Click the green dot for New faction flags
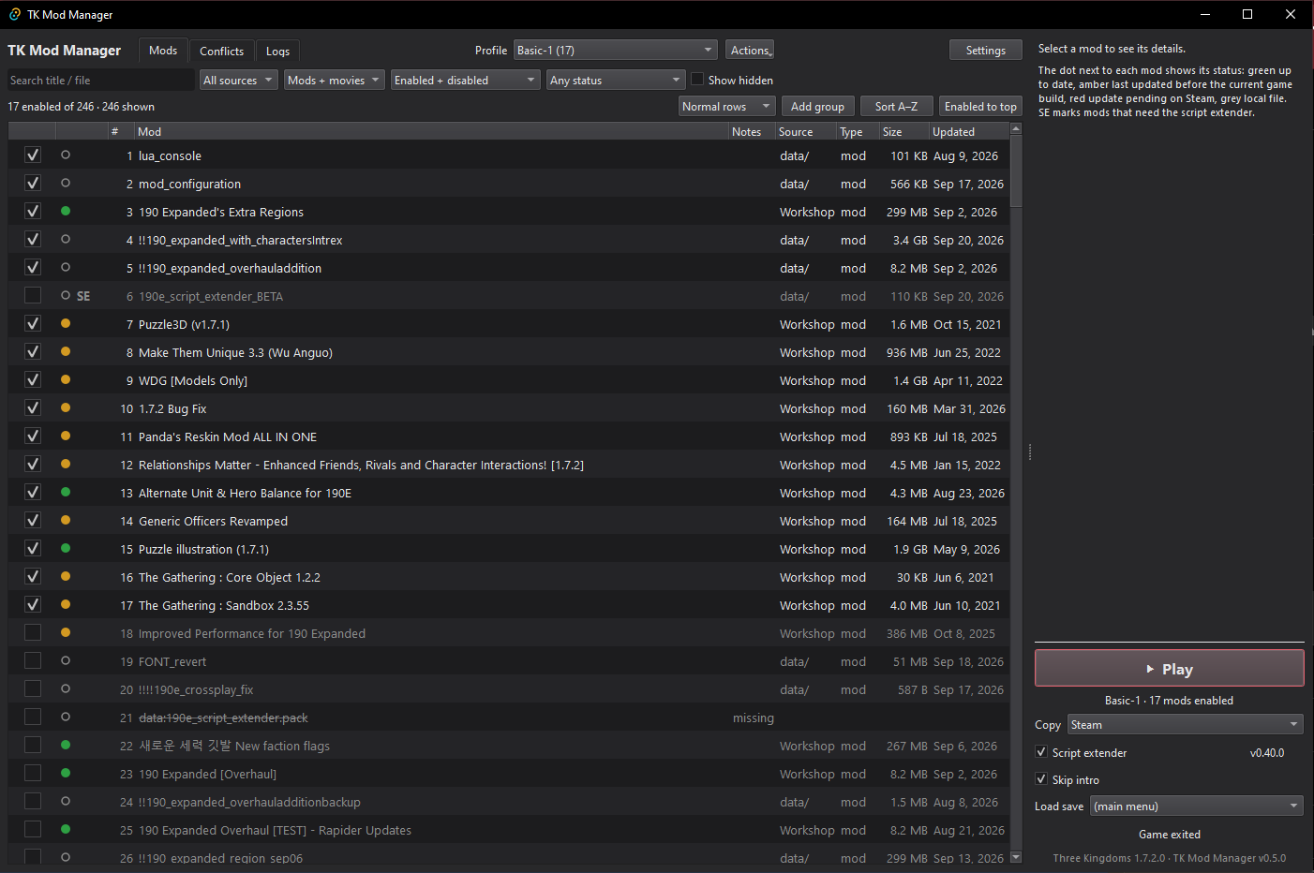The height and width of the screenshot is (873, 1314). tap(66, 745)
